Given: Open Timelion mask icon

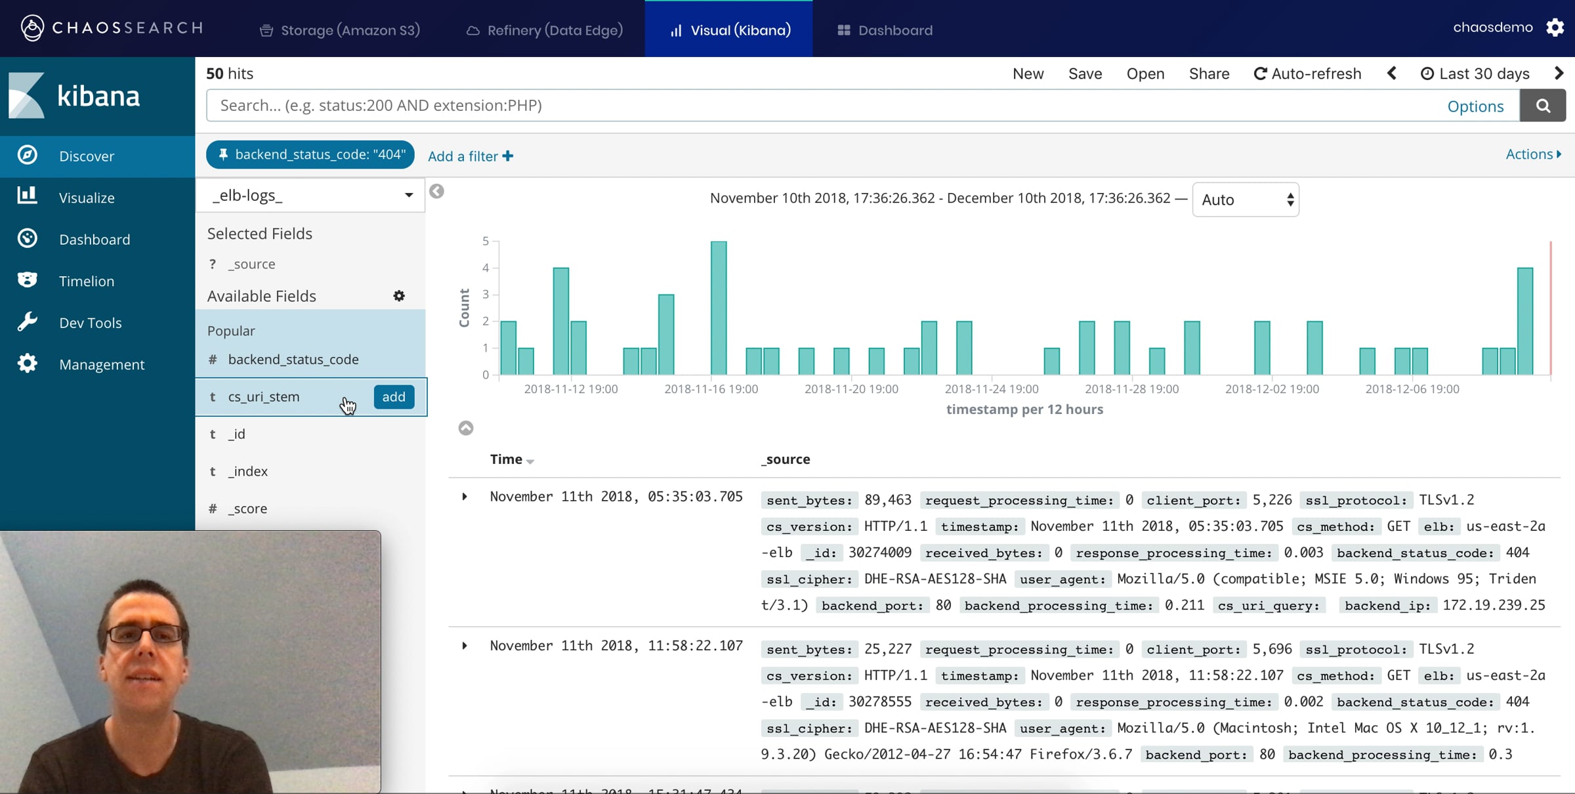Looking at the screenshot, I should (27, 280).
